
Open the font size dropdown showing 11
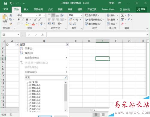click(44, 15)
